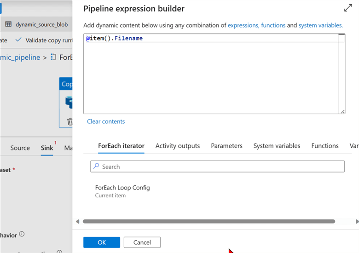Click the info icon next to behavior
Screen dimensions: 359x253
22,235
